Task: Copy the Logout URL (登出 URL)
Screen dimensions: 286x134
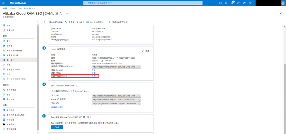Action: point(139,103)
